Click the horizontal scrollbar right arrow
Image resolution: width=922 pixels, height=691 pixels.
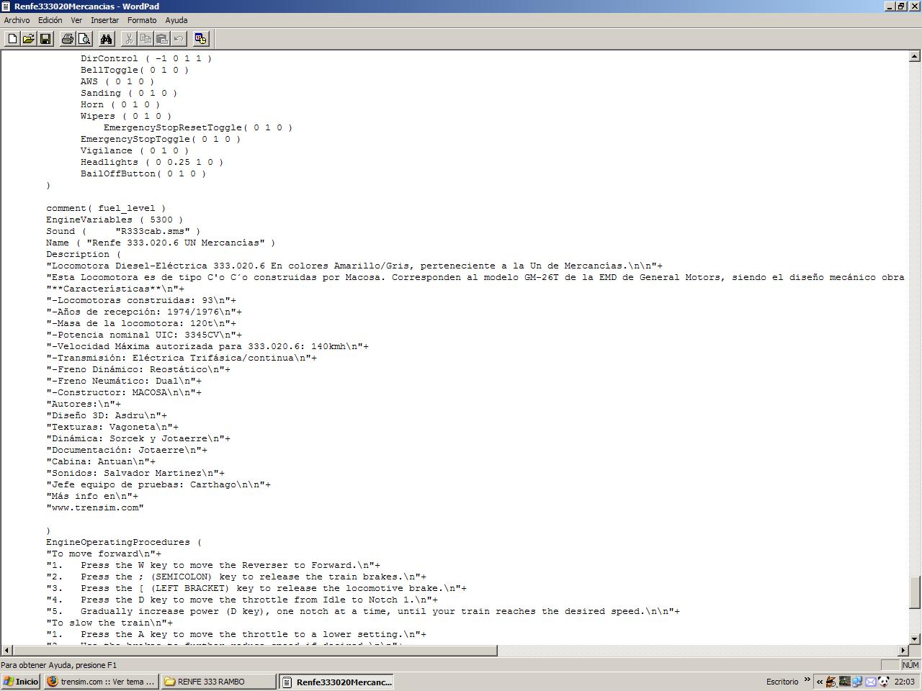(903, 651)
